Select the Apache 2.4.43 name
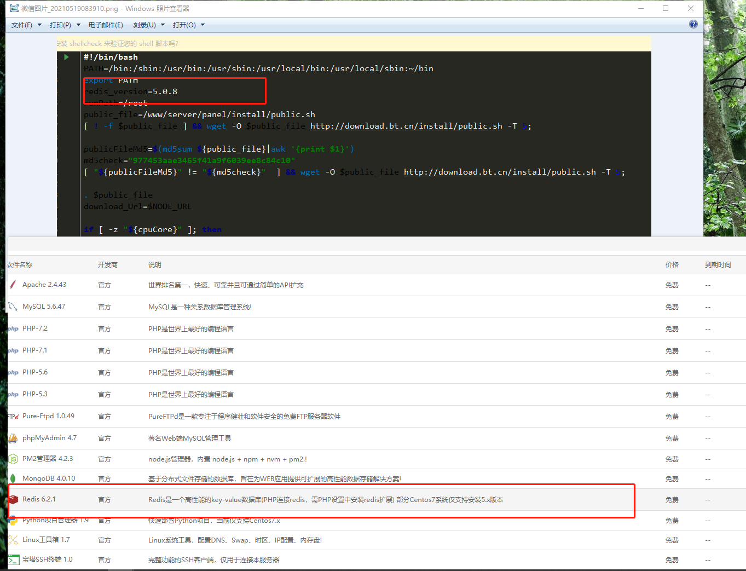 (44, 285)
